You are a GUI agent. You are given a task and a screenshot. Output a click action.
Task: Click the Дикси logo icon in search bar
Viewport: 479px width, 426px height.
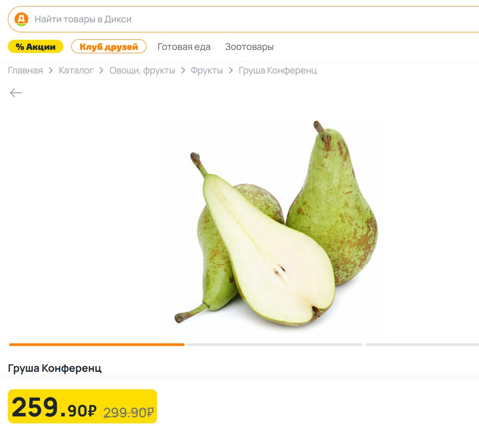coord(22,19)
